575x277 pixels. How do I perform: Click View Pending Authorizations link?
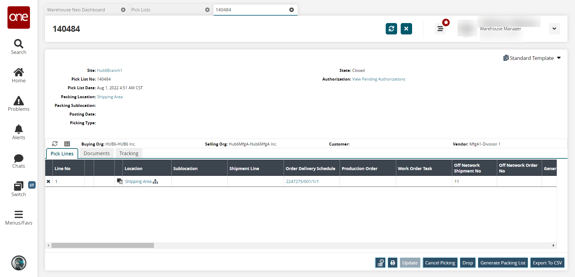click(x=379, y=79)
